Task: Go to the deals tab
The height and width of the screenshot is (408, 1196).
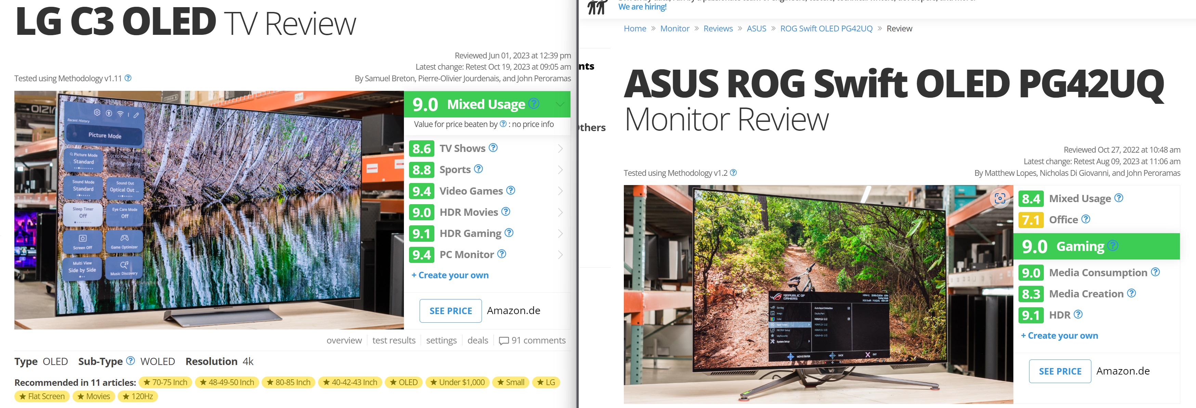Action: click(x=477, y=340)
